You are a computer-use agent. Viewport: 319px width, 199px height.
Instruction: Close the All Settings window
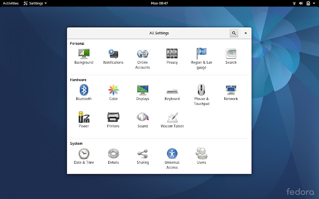point(246,33)
